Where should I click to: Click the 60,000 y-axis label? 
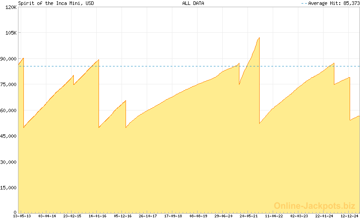[9, 110]
